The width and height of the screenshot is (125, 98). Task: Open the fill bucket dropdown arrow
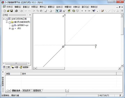(x=53, y=11)
